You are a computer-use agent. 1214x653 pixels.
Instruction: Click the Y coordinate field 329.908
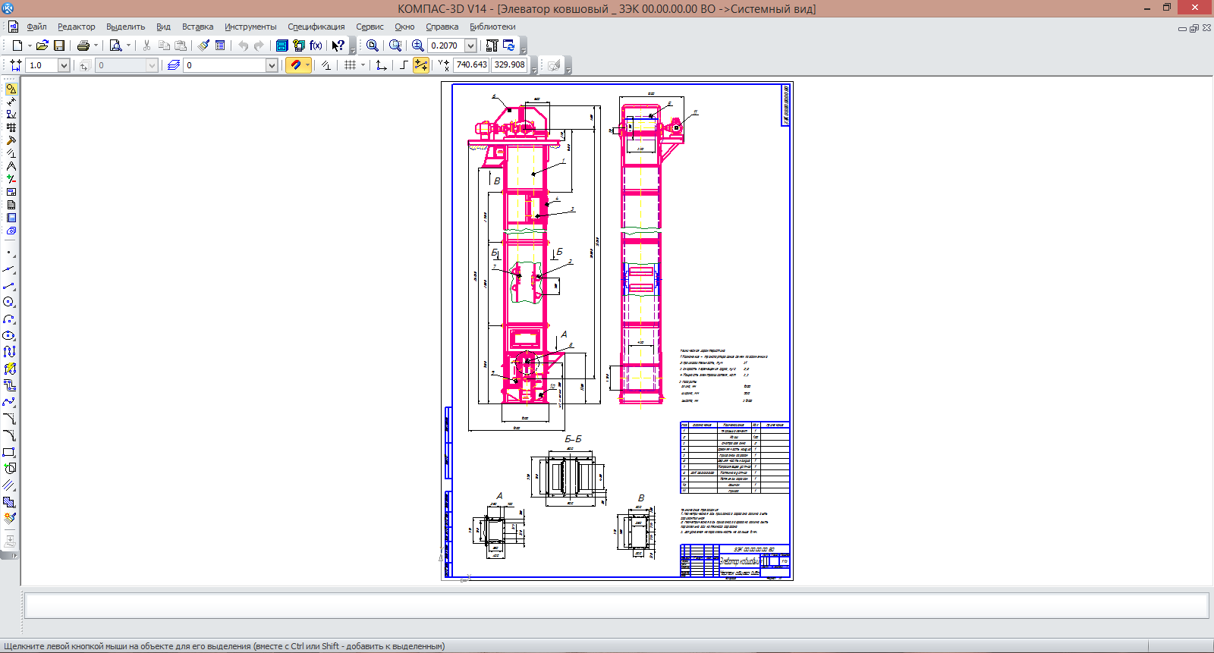tap(509, 65)
